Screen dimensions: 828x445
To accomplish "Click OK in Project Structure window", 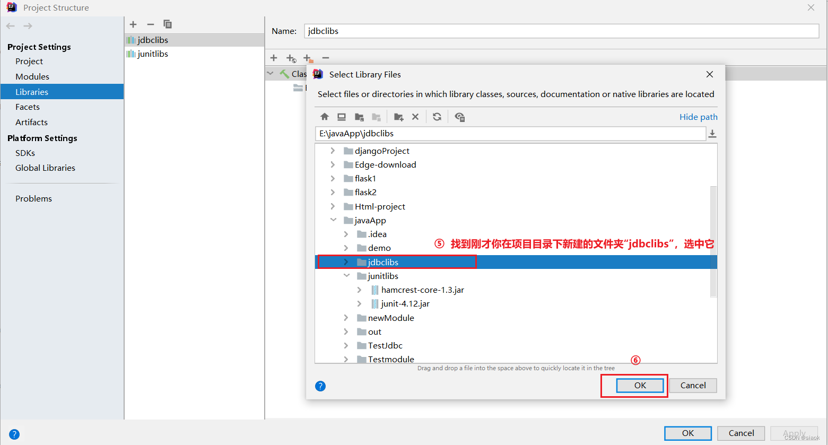I will 688,433.
